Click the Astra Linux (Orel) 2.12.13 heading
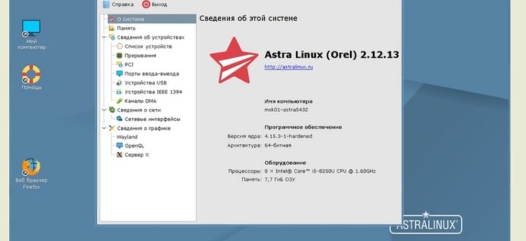Image resolution: width=526 pixels, height=241 pixels. [x=331, y=55]
